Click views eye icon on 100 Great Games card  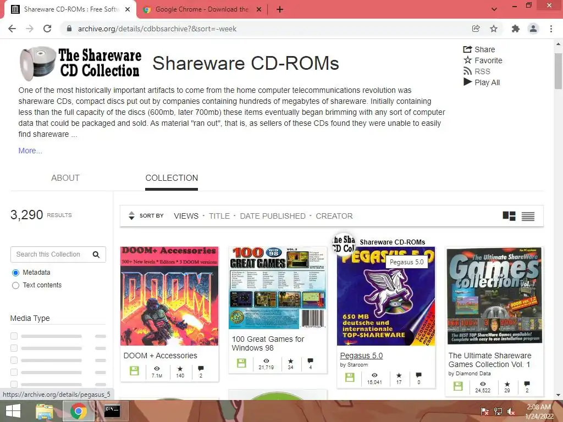(266, 360)
